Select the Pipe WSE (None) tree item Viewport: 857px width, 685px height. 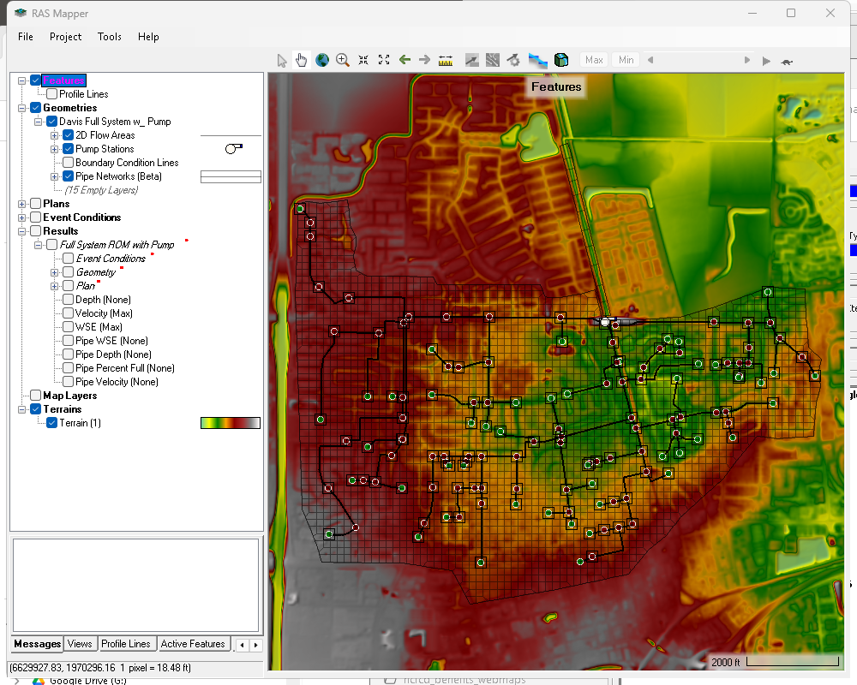[111, 341]
